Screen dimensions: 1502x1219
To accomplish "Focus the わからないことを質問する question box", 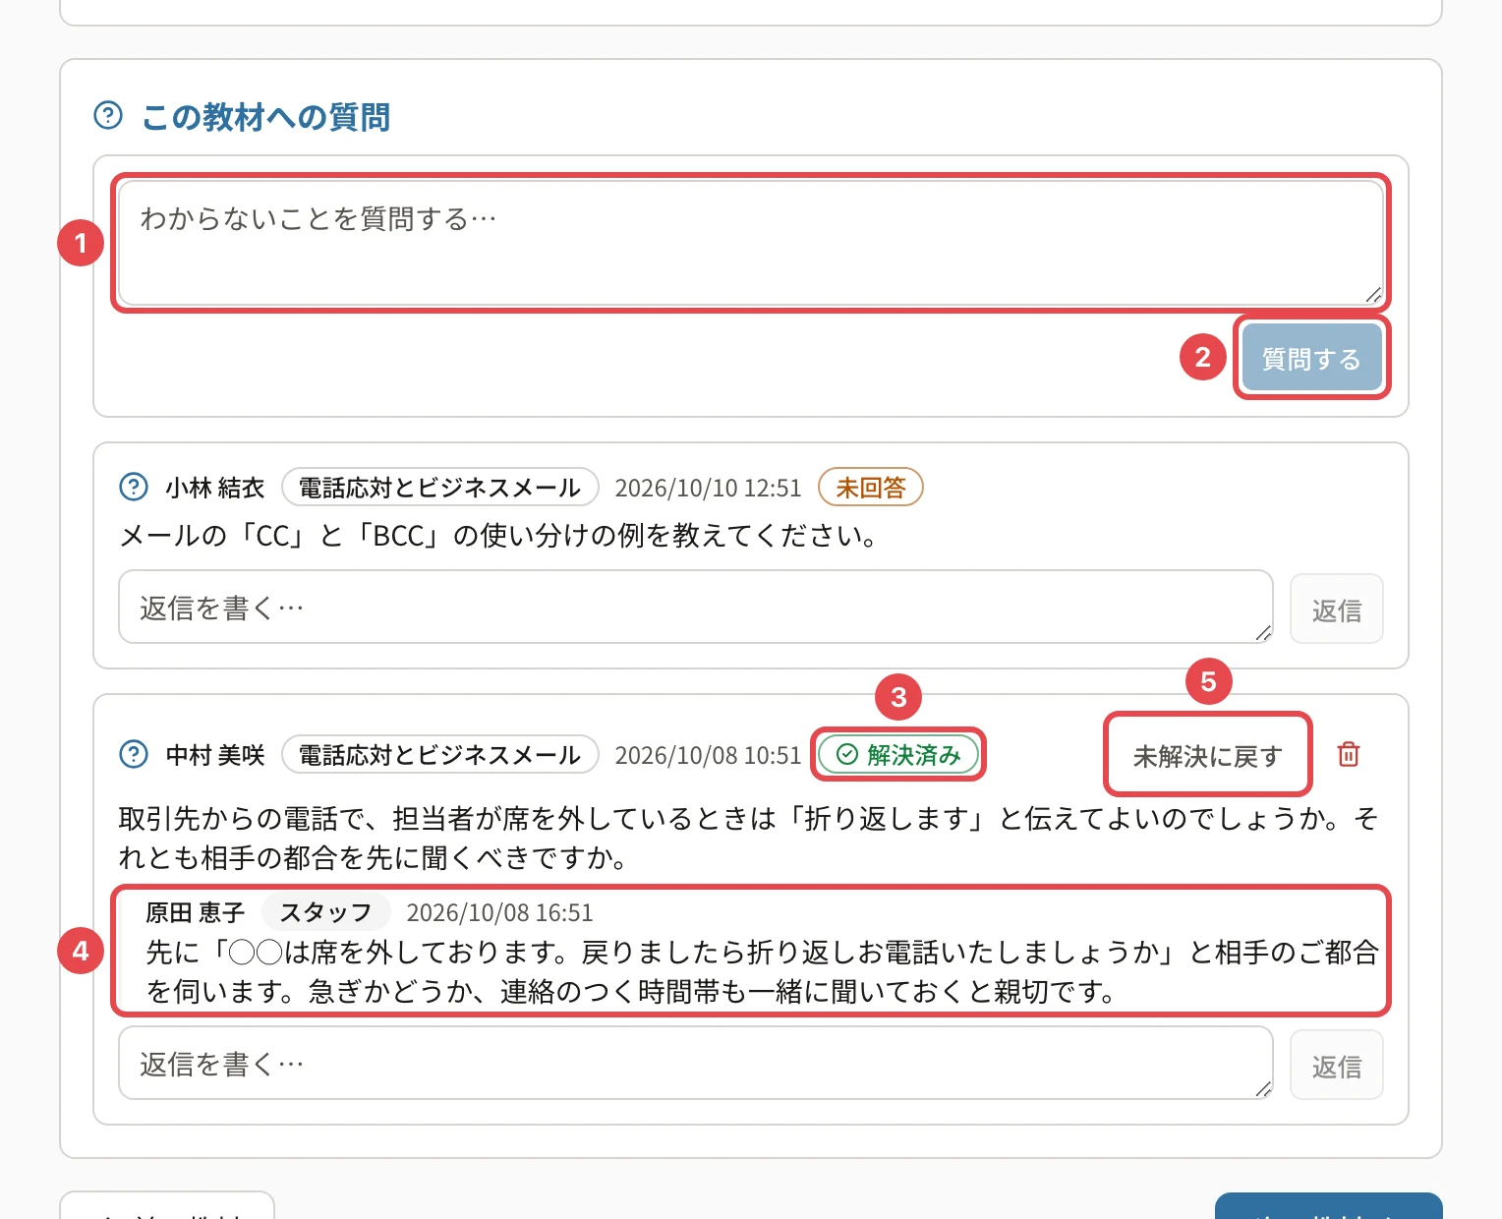I will coord(751,244).
